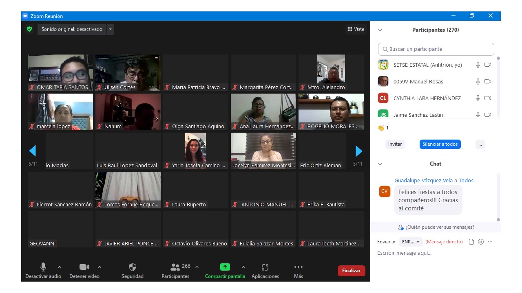
Task: Mute microphone with Desactivar audio
Action: 43,267
